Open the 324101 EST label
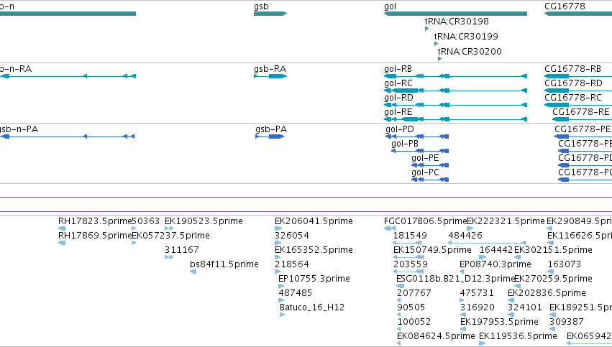Viewport: 612px width, 347px height. tap(525, 307)
